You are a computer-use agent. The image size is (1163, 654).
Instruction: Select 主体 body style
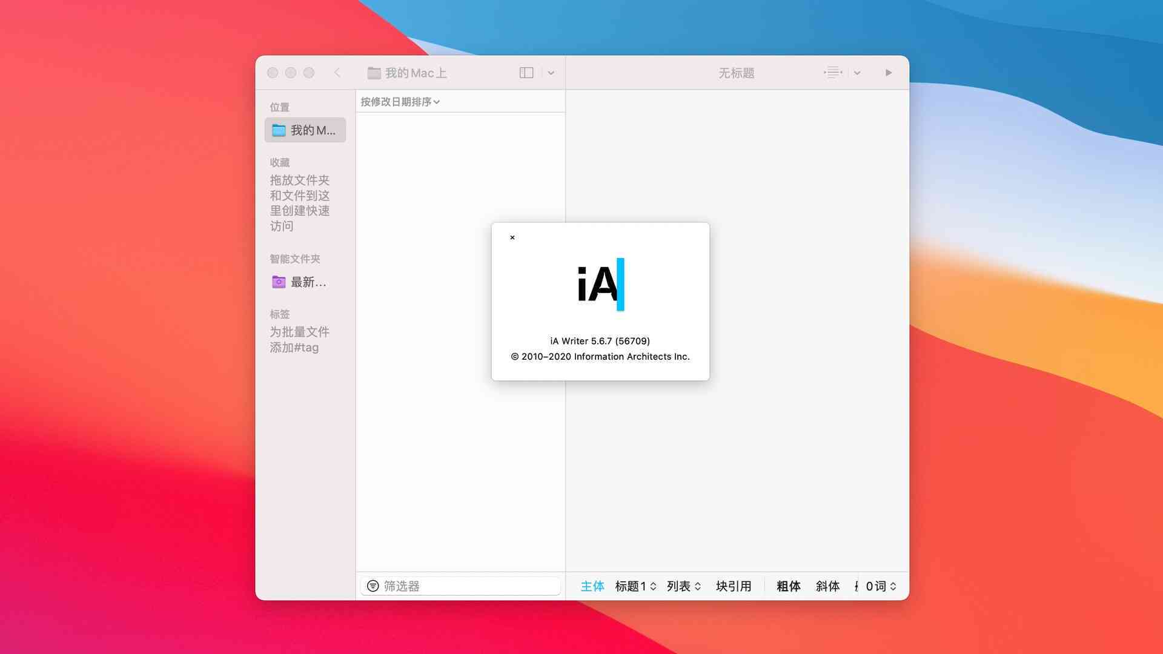[592, 586]
